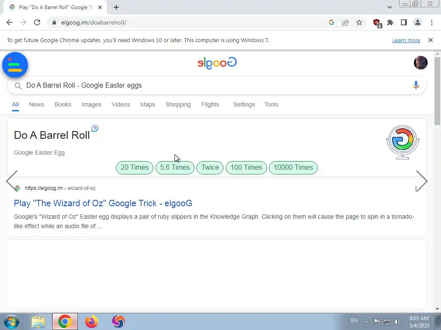This screenshot has width=441, height=330.
Task: Toggle the browser side panel
Action: click(x=404, y=22)
